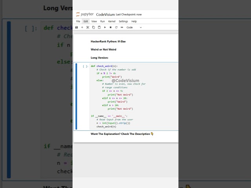This screenshot has width=251, height=188.
Task: Click the elif n > 20: line
Action: [111, 105]
